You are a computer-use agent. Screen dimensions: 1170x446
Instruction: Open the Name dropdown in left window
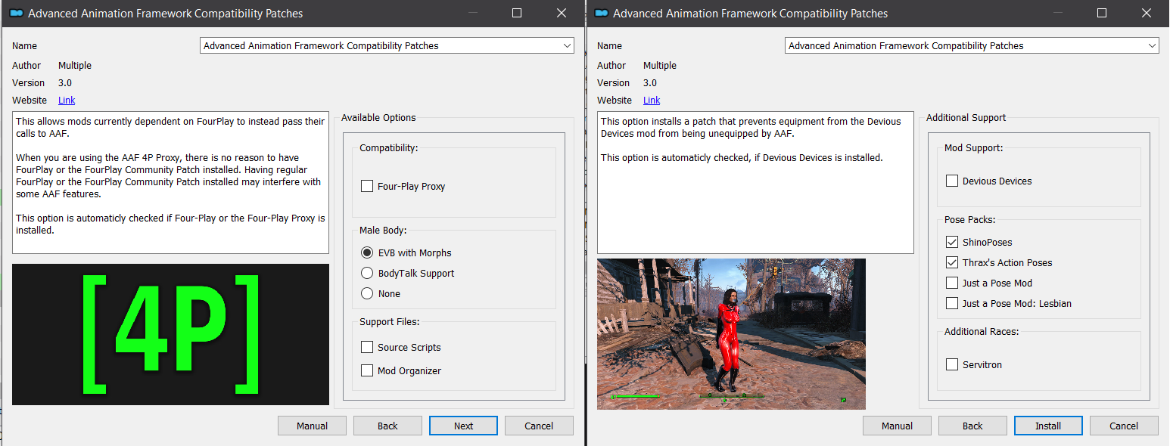click(x=387, y=45)
